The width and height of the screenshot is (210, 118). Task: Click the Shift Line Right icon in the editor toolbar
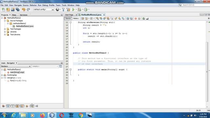click(x=131, y=18)
